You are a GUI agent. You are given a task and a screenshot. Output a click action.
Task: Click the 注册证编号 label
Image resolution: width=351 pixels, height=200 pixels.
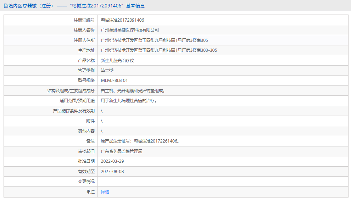(x=84, y=20)
